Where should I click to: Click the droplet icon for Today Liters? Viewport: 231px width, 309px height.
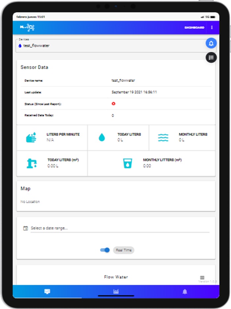(102, 137)
